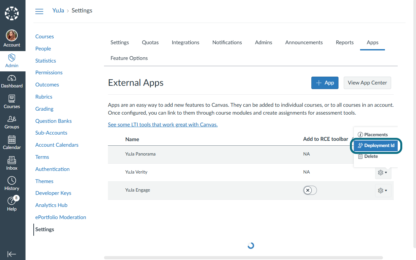Click the View App Center button
The image size is (416, 260).
pyautogui.click(x=367, y=83)
